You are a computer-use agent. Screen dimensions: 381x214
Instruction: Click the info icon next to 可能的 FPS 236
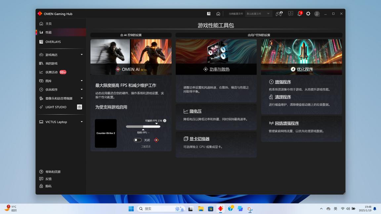click(165, 121)
